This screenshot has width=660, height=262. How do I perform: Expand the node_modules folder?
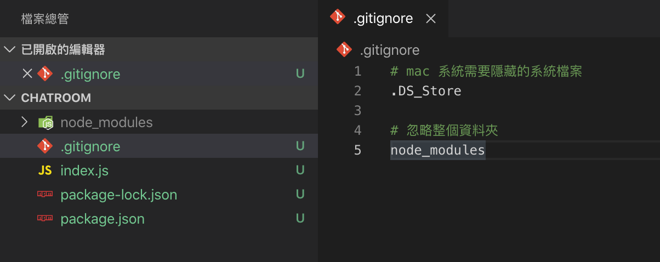coord(24,122)
